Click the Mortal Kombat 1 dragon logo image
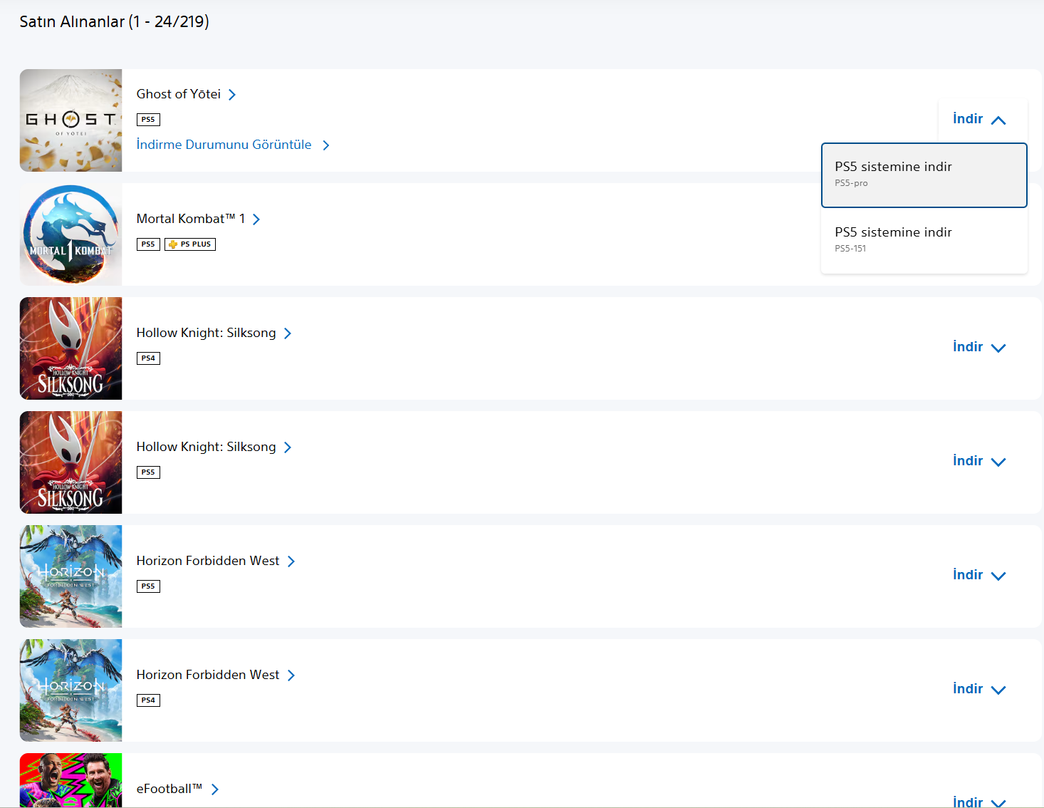 (x=71, y=234)
